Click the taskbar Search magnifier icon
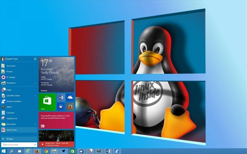 (x=11, y=151)
